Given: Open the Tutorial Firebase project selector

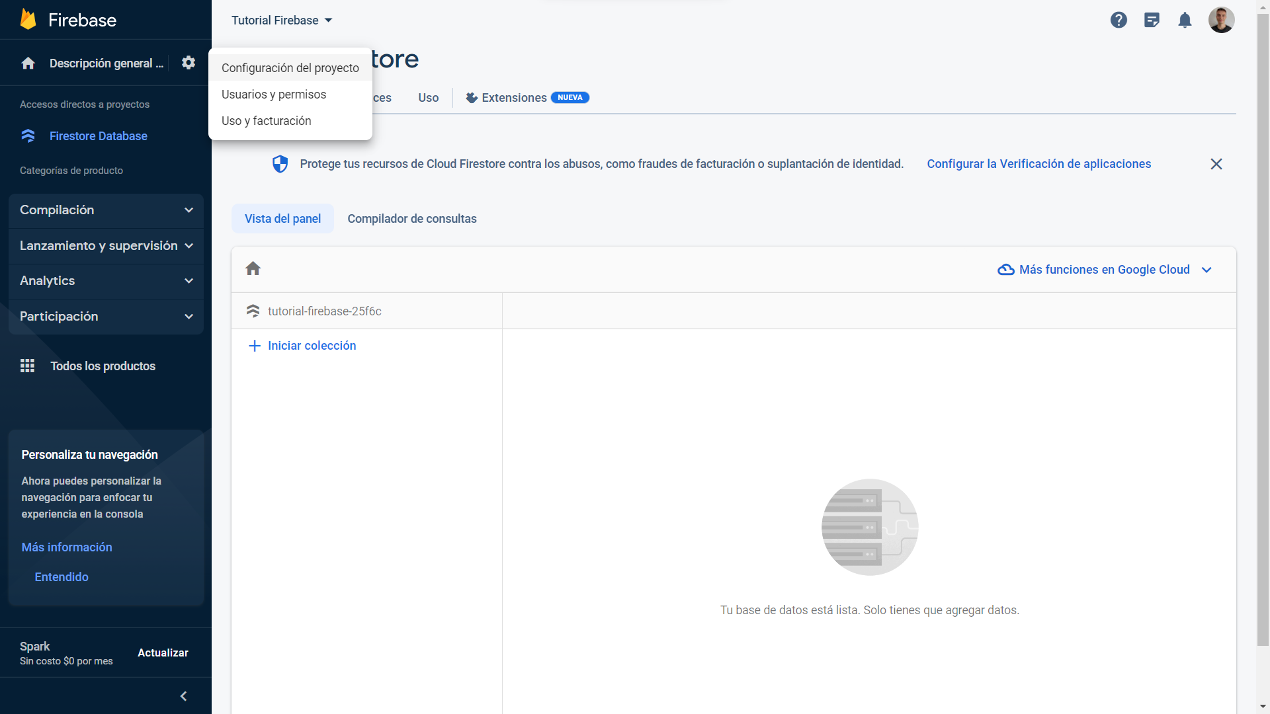Looking at the screenshot, I should pos(281,20).
